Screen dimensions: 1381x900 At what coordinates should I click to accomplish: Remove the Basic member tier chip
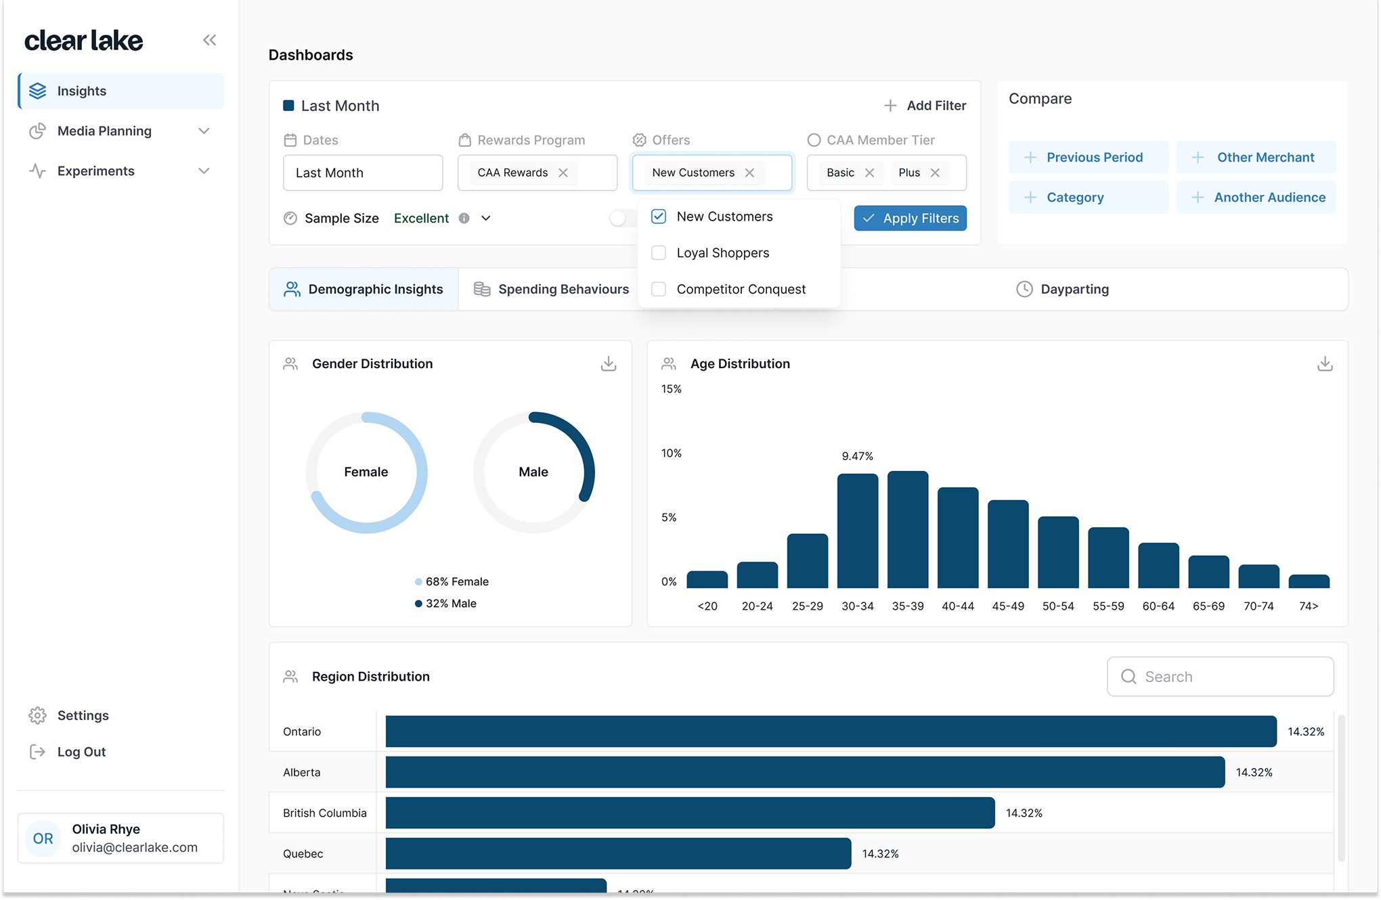tap(870, 173)
